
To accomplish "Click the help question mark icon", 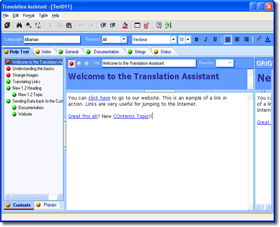I will pyautogui.click(x=159, y=25).
